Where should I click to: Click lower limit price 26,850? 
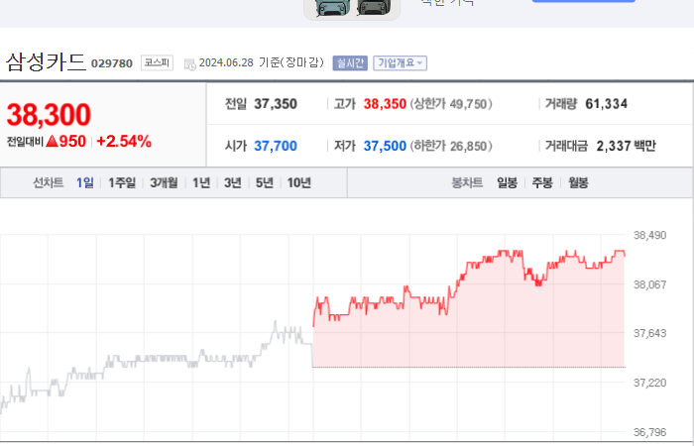[x=468, y=146]
